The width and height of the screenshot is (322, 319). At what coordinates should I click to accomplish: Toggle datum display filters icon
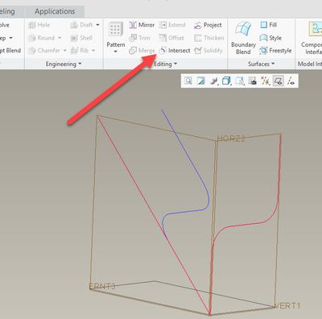265,81
